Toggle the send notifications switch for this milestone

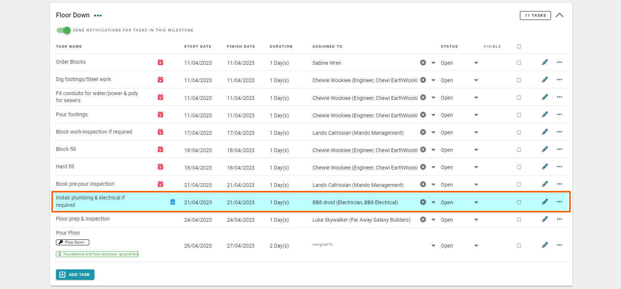point(64,30)
